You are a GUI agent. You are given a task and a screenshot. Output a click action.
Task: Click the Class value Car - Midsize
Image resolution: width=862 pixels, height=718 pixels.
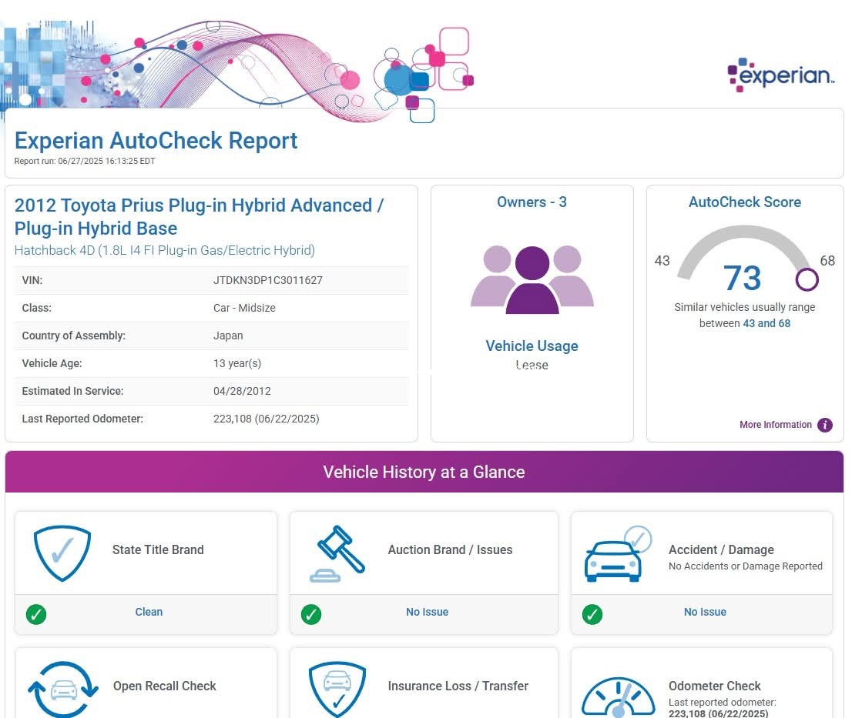[244, 308]
